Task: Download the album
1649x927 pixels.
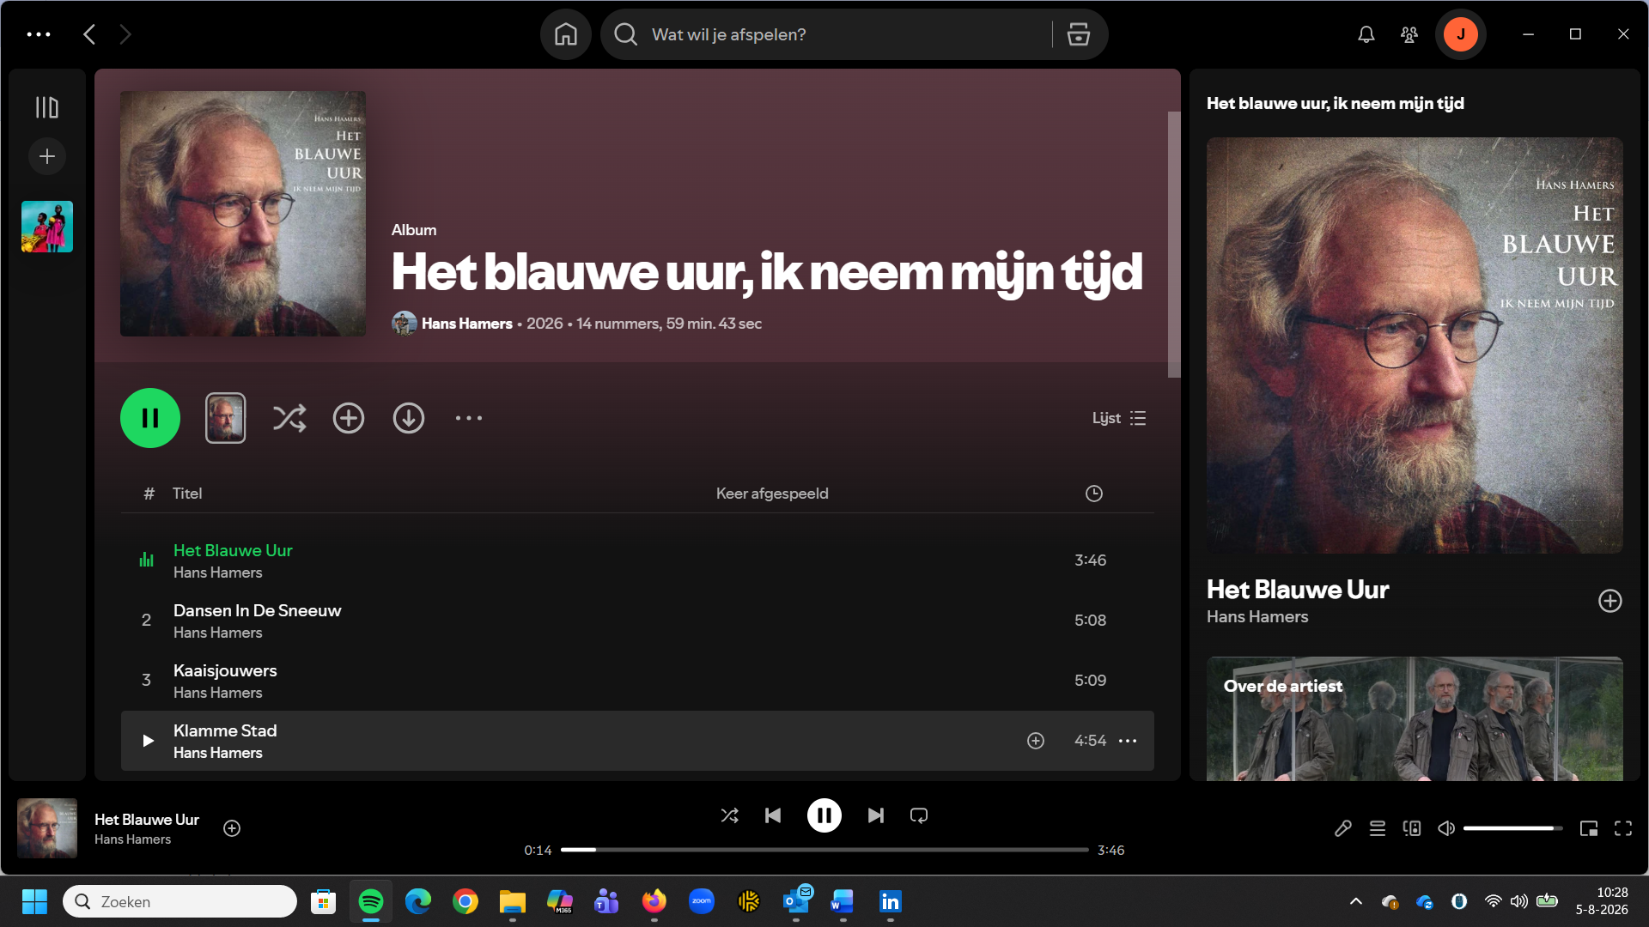Action: point(409,418)
